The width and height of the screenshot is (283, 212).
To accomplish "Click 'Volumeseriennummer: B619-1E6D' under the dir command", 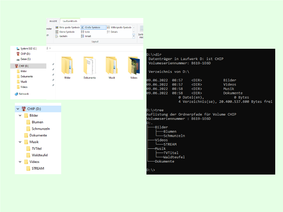I will [x=180, y=63].
